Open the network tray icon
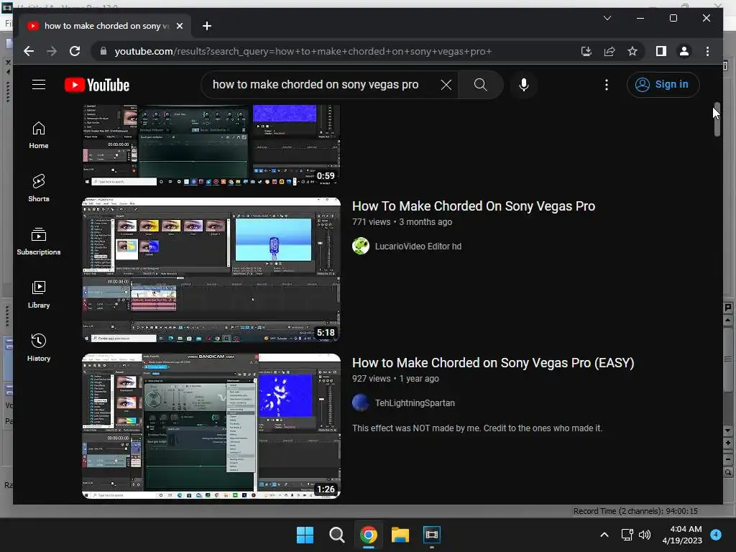The height and width of the screenshot is (552, 736). tap(627, 535)
